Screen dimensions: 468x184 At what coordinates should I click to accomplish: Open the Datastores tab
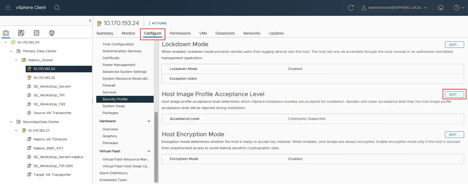pos(225,33)
